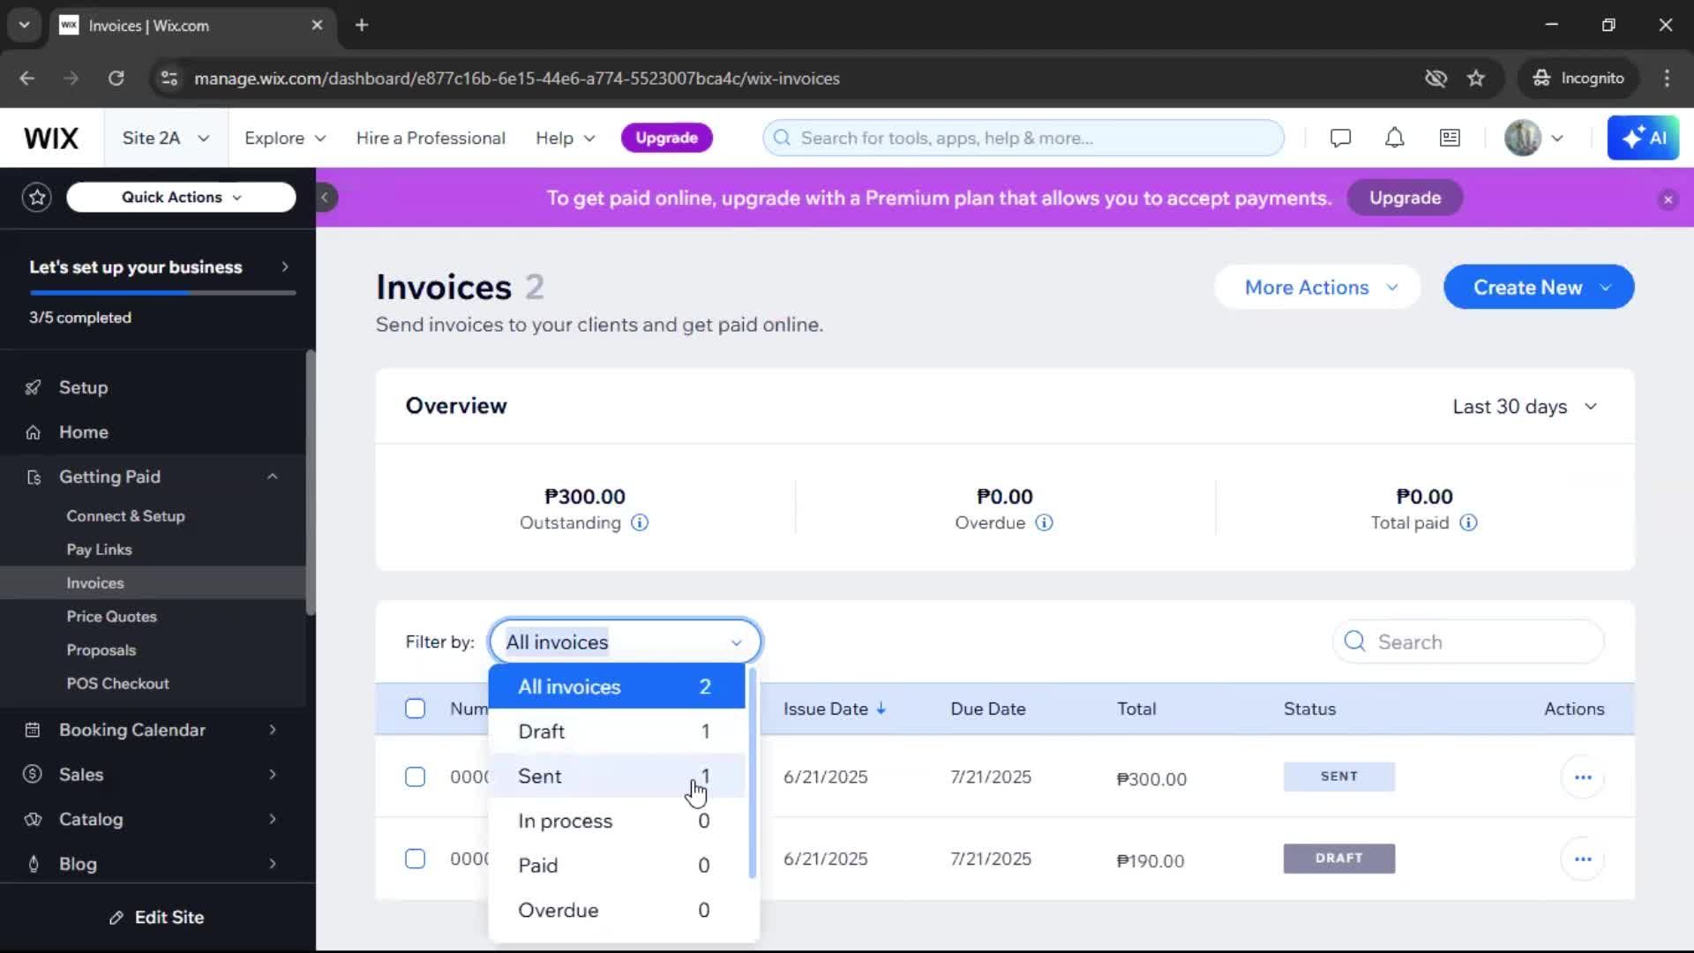Image resolution: width=1694 pixels, height=953 pixels.
Task: Open Proposals
Action: click(x=101, y=649)
